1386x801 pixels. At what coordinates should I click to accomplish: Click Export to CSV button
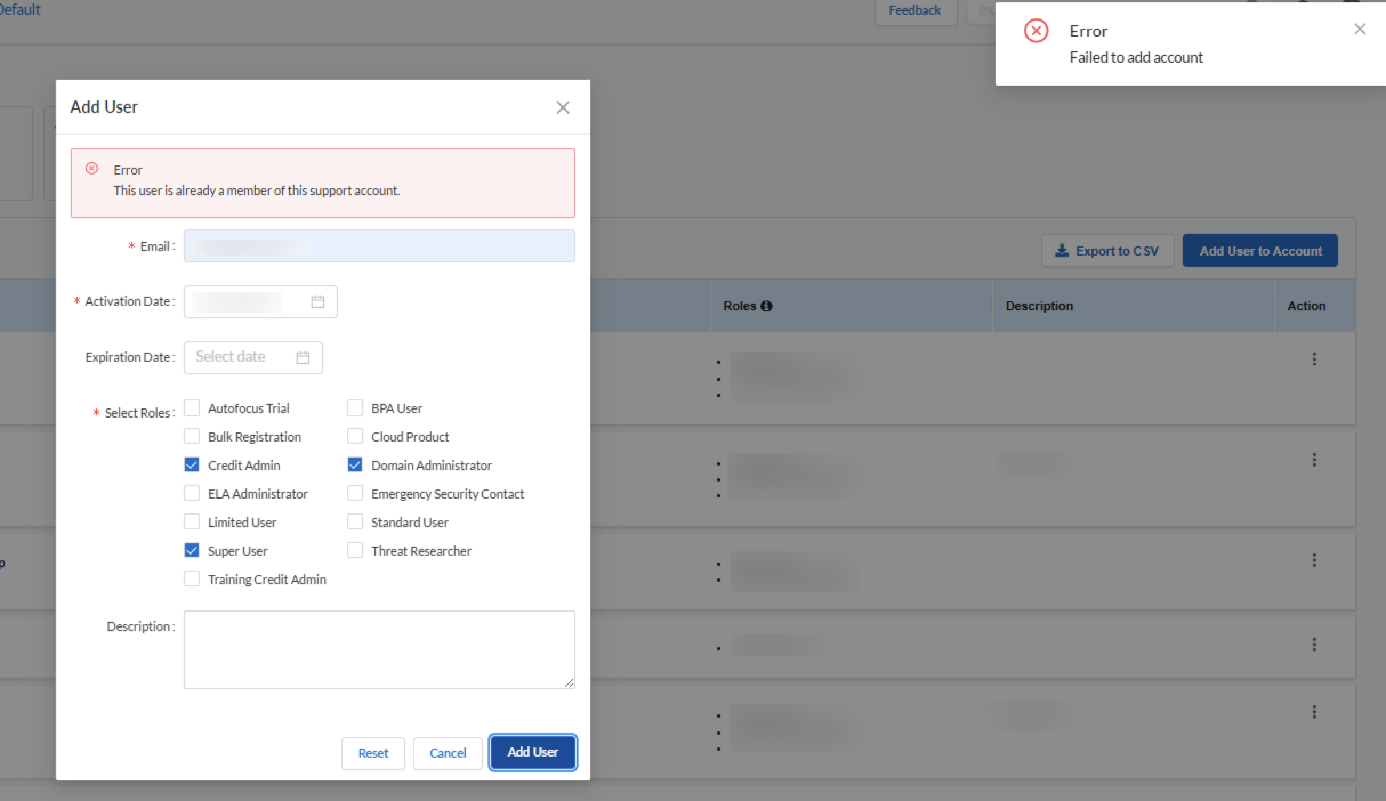(x=1107, y=251)
